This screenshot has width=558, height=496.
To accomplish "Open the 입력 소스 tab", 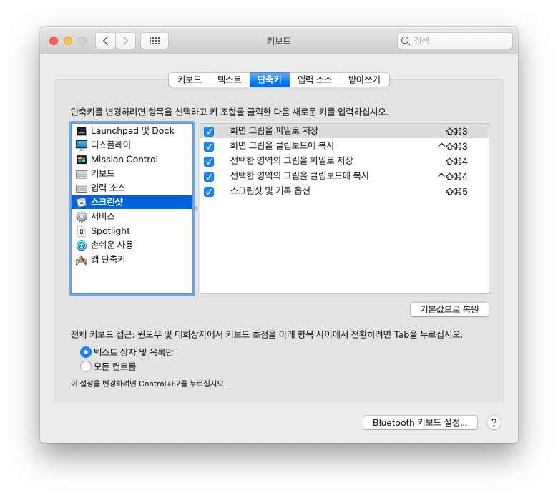I will point(315,79).
